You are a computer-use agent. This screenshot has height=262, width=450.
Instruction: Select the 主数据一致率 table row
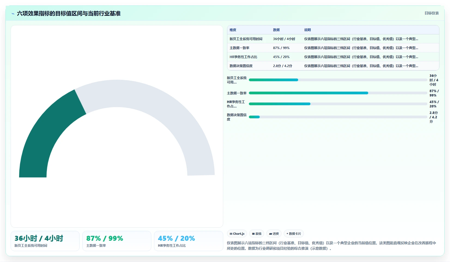pos(333,48)
